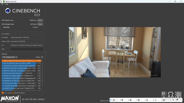Select ranking row 3 13th Gen Intel Core i7
Viewport: 184px width, 103px height.
(21, 66)
